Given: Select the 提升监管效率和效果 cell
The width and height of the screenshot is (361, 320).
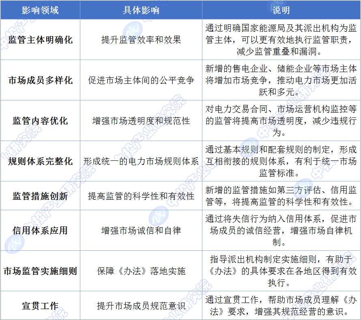Looking at the screenshot, I should coord(141,40).
